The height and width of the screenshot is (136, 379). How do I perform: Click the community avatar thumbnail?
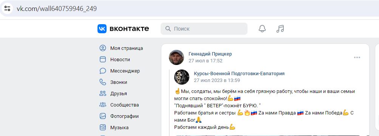pyautogui.click(x=182, y=77)
